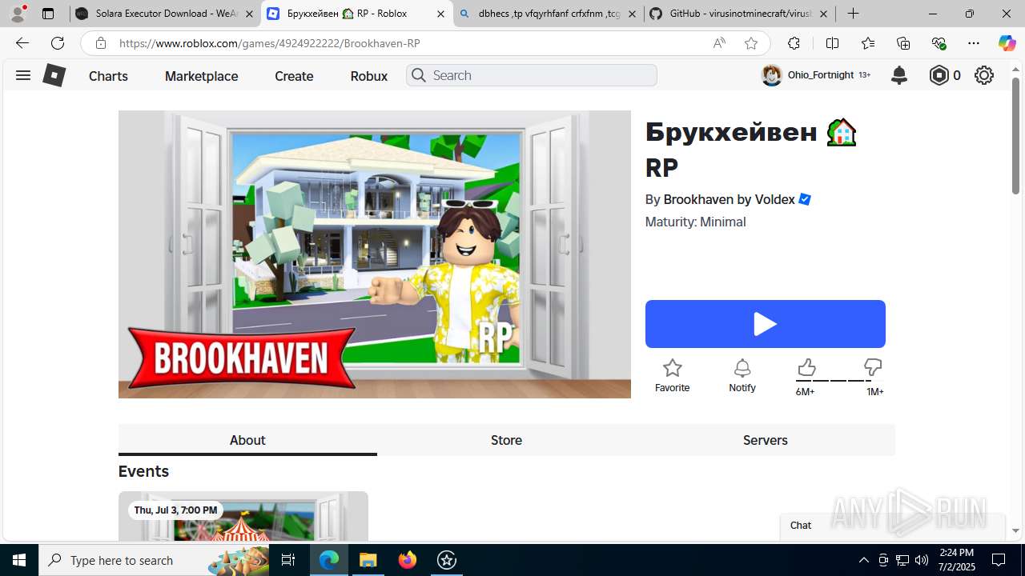
Task: Go to Charts in Roblox navigation
Action: [108, 76]
